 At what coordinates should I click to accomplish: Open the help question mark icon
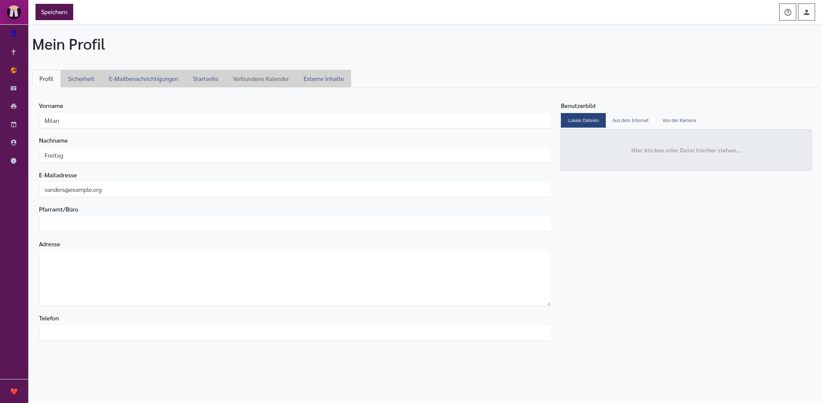(x=787, y=12)
